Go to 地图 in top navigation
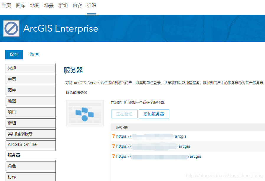The image size is (265, 181). pyautogui.click(x=35, y=6)
